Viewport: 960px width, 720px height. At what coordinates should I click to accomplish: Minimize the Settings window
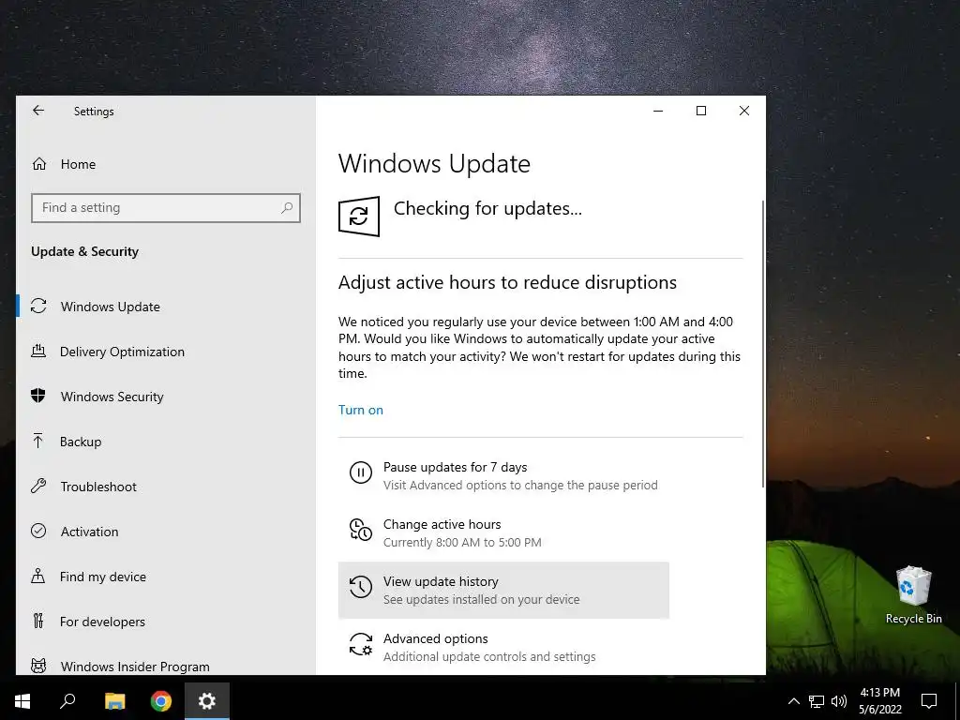[x=658, y=111]
